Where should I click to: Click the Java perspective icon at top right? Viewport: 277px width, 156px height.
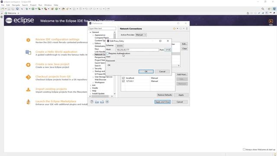coord(274,9)
